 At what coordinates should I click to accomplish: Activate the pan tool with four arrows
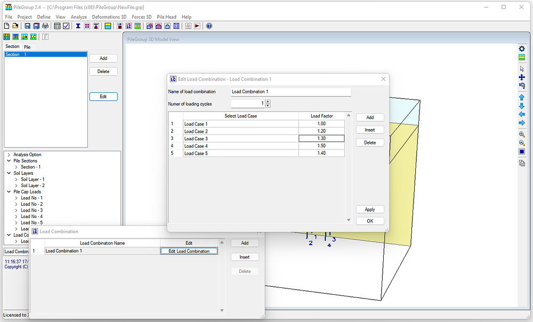(522, 77)
